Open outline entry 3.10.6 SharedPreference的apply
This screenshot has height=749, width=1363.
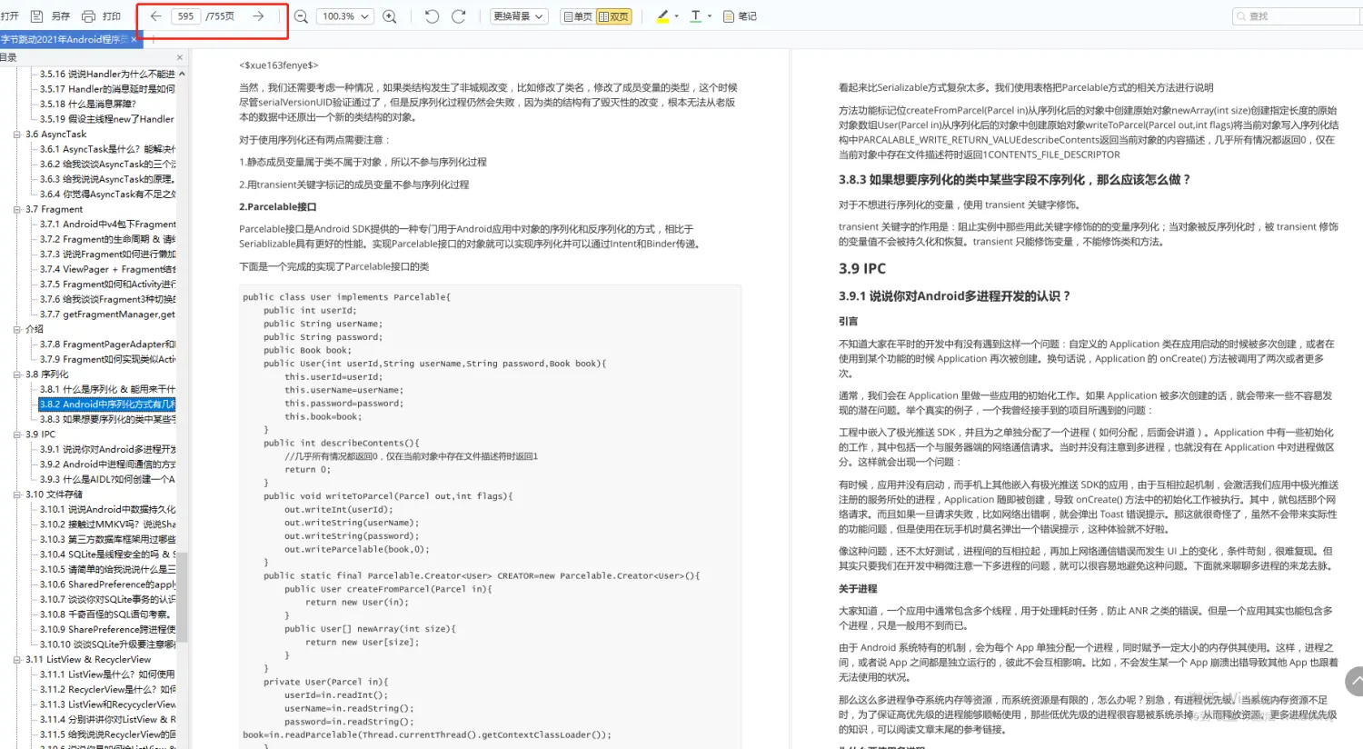point(107,584)
